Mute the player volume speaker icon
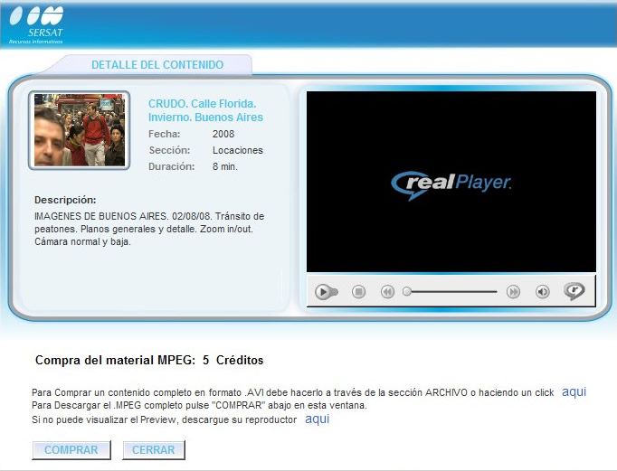The height and width of the screenshot is (471, 617). (x=543, y=292)
